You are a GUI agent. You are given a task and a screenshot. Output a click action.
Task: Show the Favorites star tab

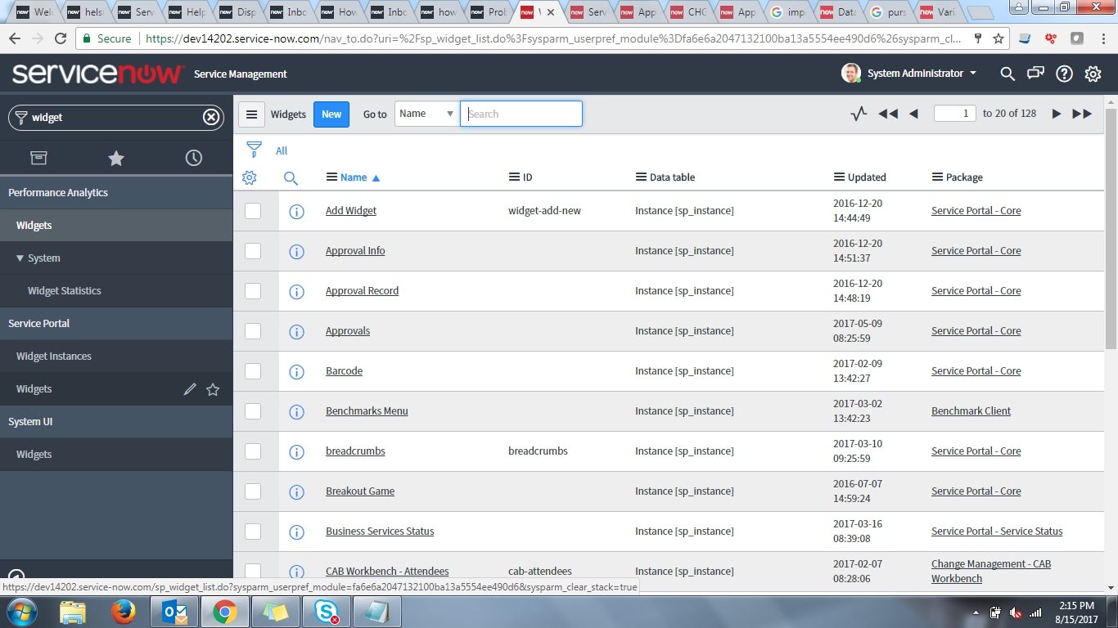(116, 158)
